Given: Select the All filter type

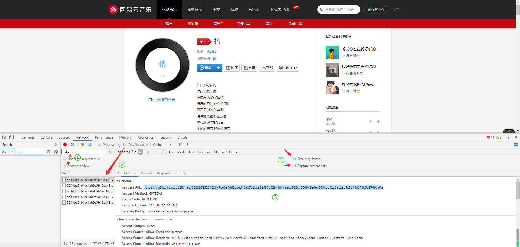Looking at the screenshot, I should tap(140, 152).
